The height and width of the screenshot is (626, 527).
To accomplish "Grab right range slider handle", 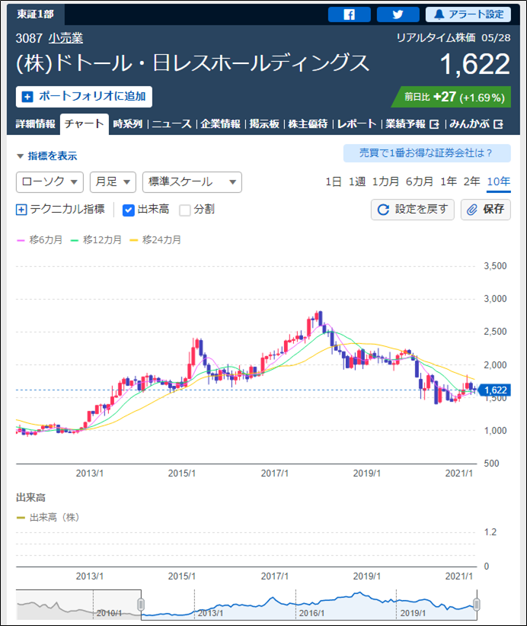I will tap(477, 605).
